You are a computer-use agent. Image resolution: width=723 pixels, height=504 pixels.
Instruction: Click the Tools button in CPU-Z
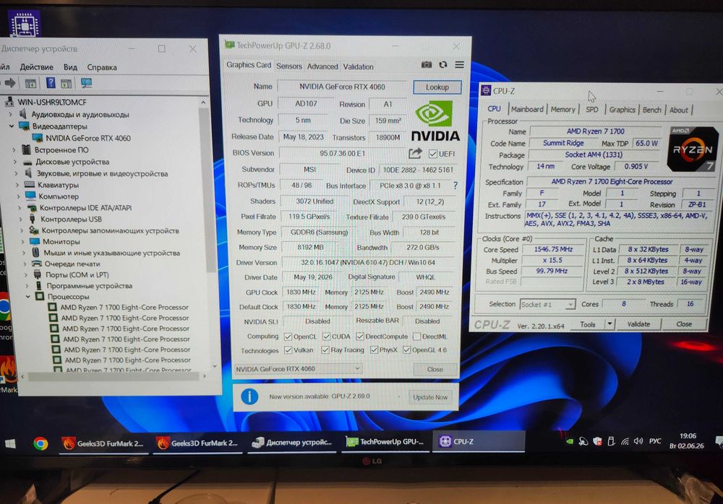587,324
